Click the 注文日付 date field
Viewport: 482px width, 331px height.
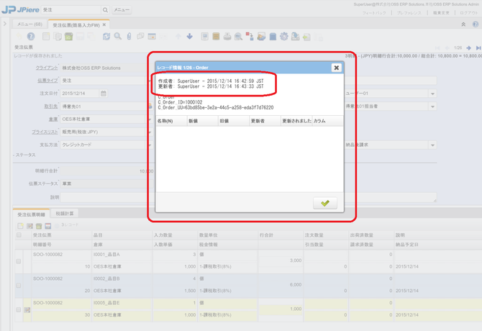pos(80,94)
